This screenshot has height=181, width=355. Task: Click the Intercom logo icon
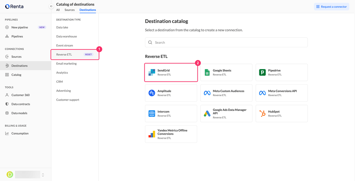(152, 114)
